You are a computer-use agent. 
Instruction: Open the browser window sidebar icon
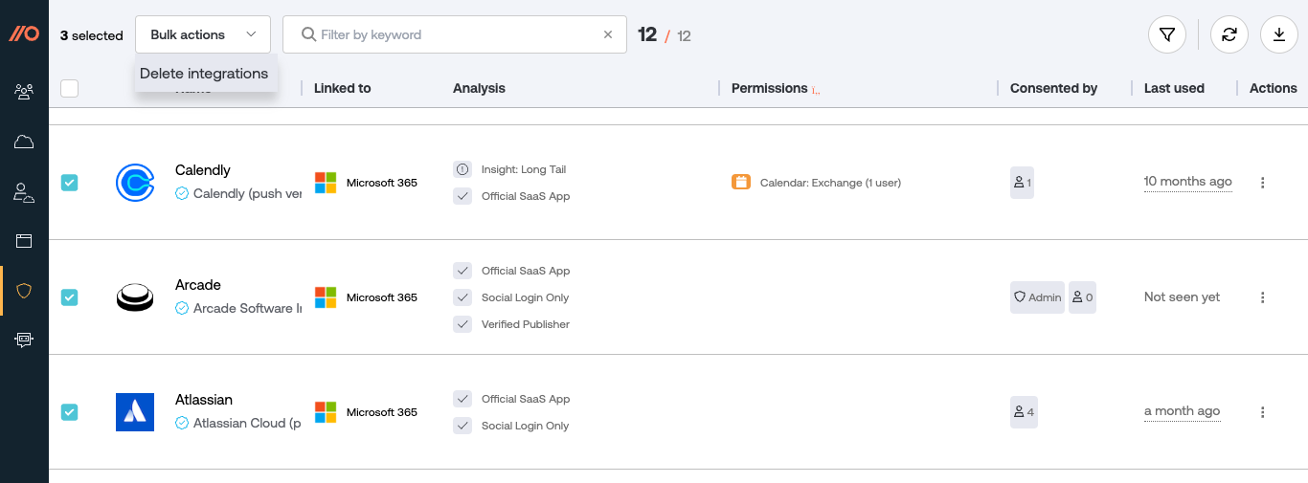coord(24,241)
